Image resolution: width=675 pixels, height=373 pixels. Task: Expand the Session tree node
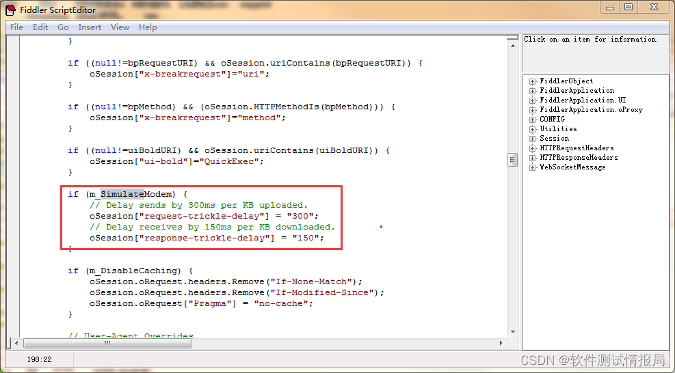click(533, 139)
